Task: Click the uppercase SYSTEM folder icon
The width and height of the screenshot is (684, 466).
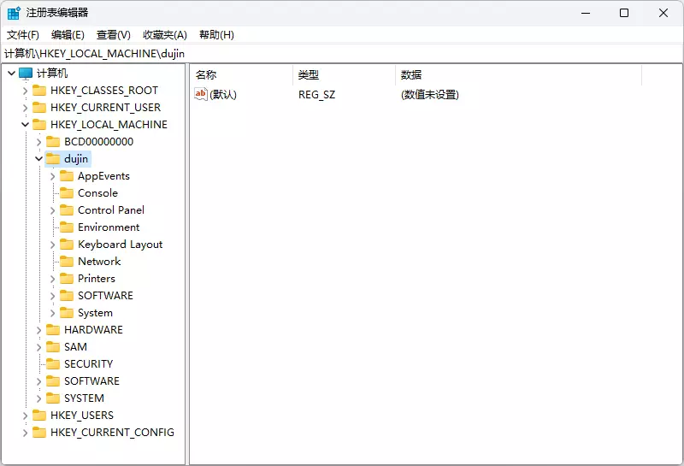Action: 53,398
